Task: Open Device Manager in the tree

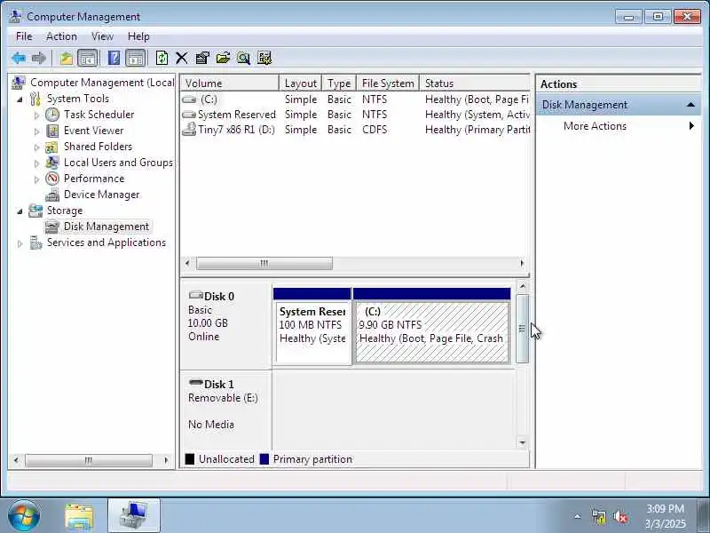Action: [x=101, y=195]
